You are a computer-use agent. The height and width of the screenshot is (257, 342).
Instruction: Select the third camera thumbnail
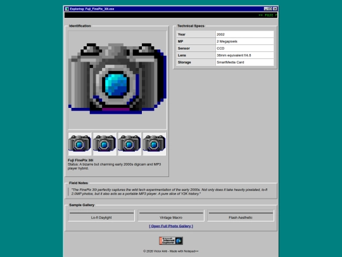pyautogui.click(x=129, y=144)
